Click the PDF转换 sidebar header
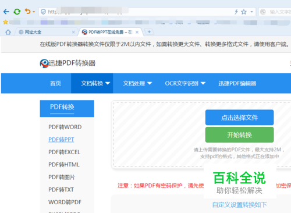 pyautogui.click(x=67, y=109)
